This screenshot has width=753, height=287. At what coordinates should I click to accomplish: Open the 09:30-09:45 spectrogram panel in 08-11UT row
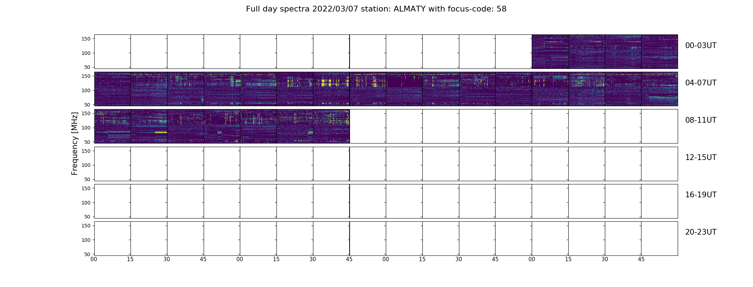click(331, 126)
